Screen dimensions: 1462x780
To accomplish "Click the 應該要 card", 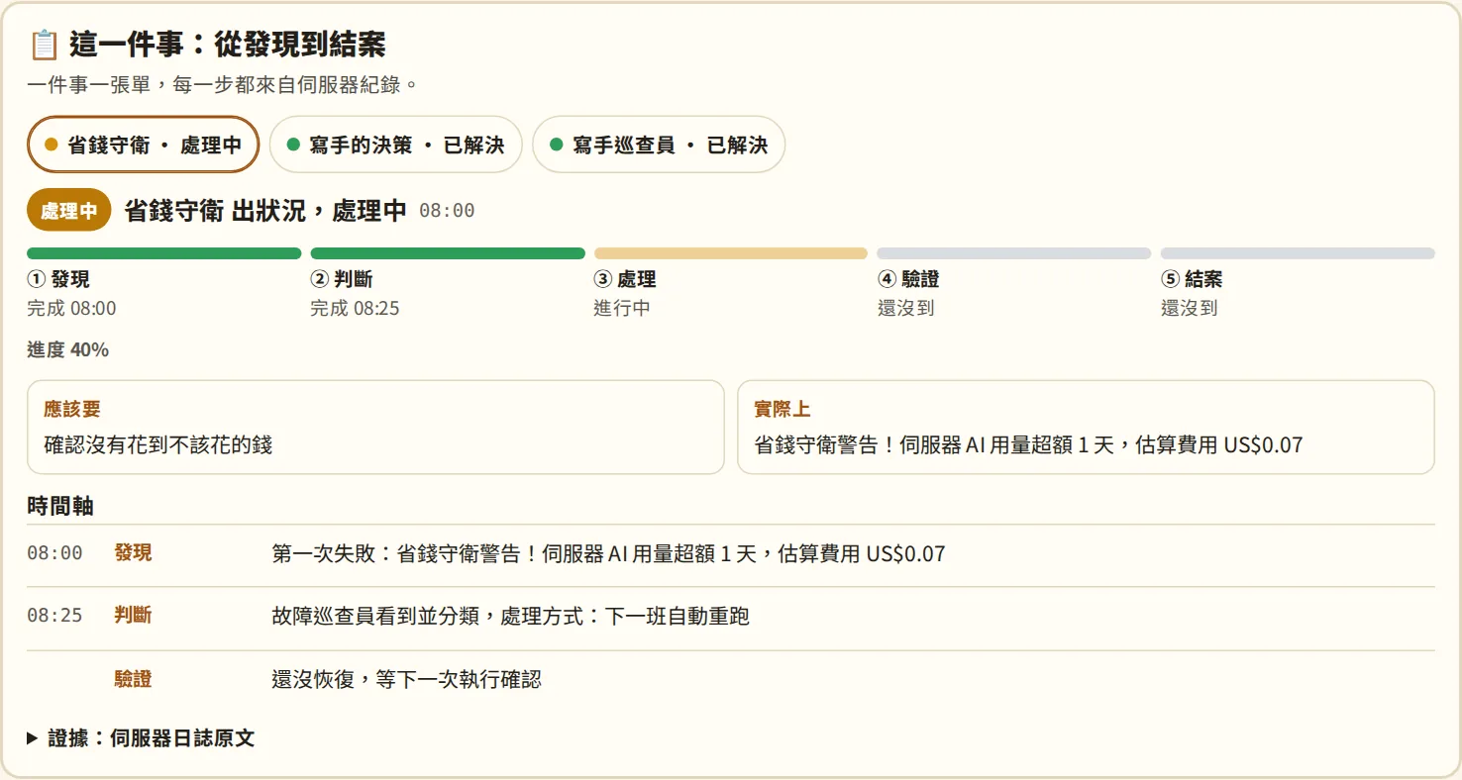I will coord(375,428).
